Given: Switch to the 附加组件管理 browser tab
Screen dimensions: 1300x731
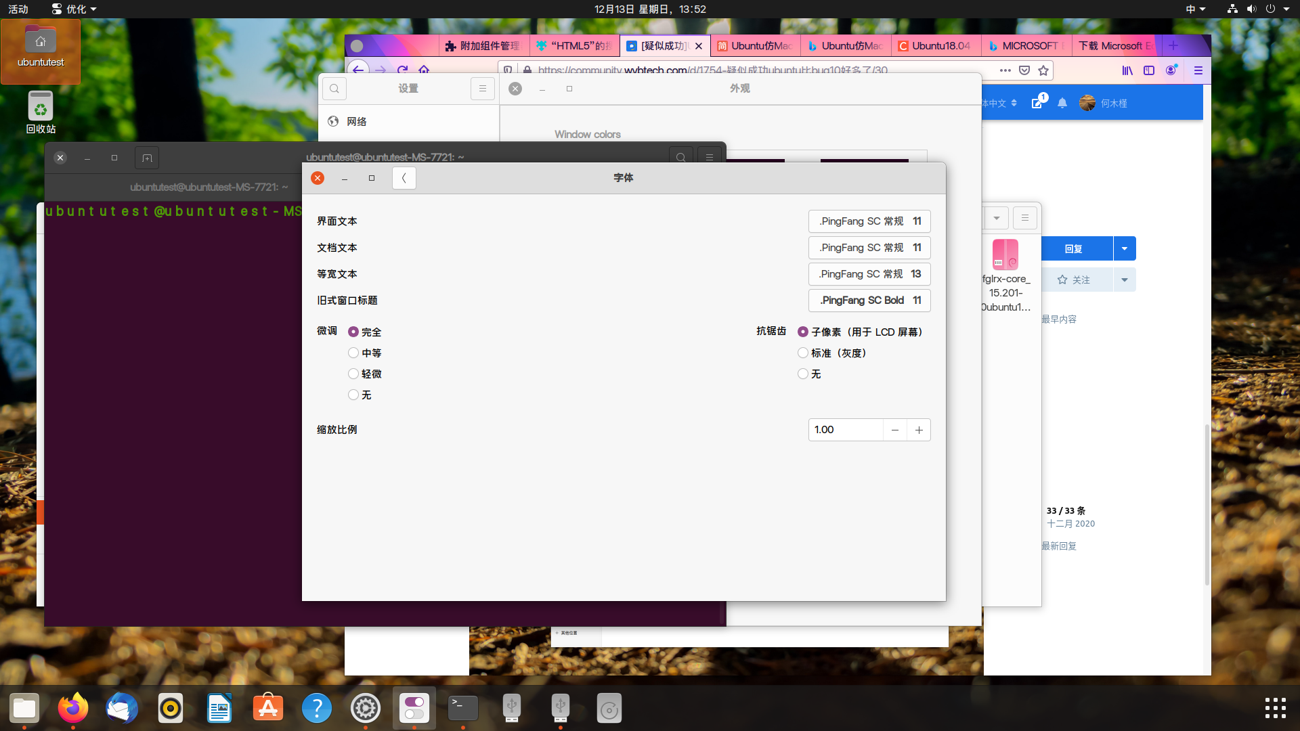Looking at the screenshot, I should pyautogui.click(x=483, y=46).
